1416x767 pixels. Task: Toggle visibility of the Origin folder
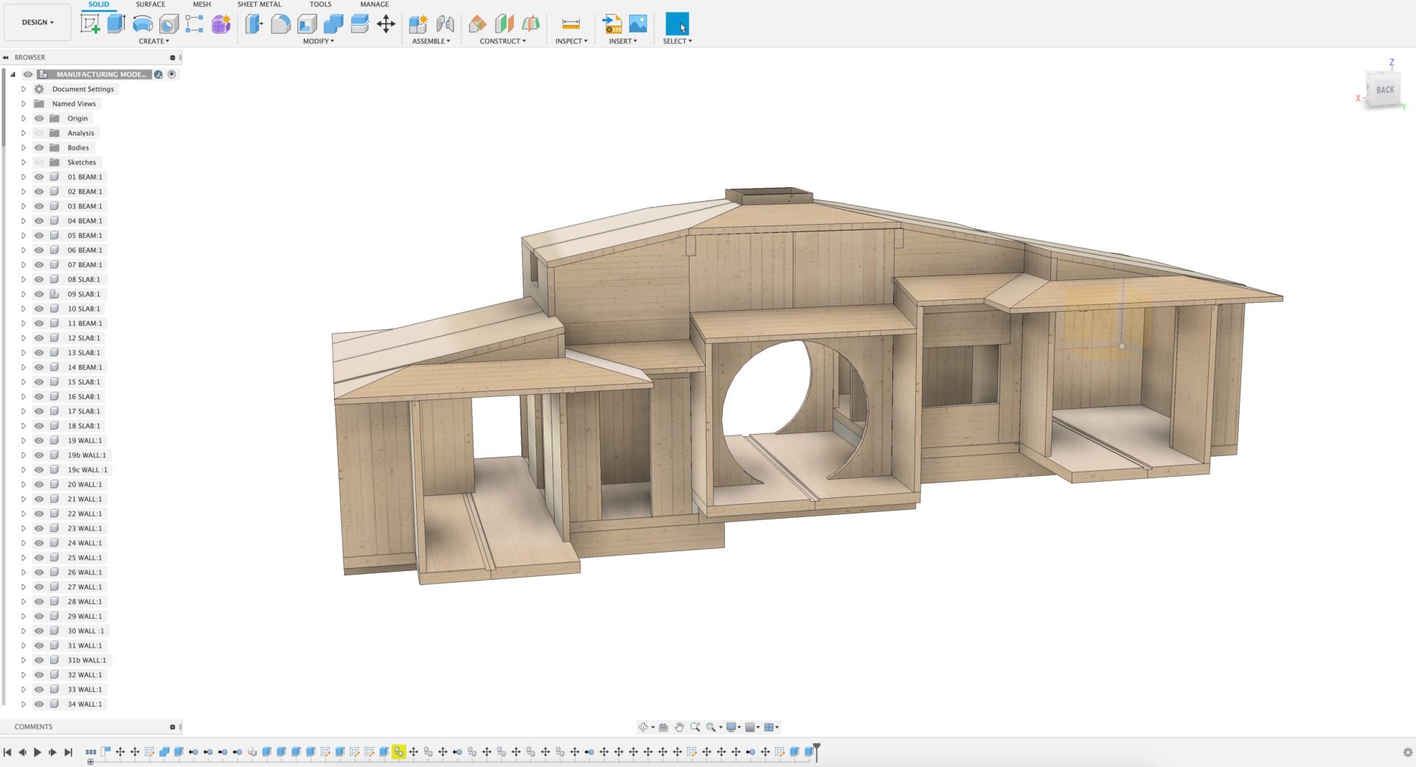tap(39, 118)
